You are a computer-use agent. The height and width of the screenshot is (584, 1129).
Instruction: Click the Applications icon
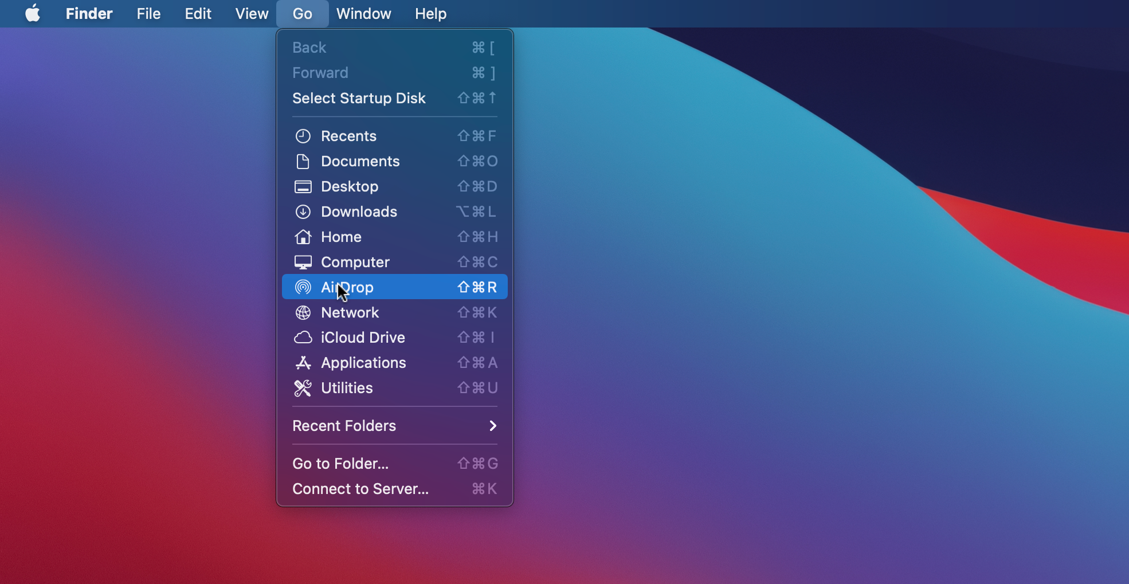(x=303, y=363)
